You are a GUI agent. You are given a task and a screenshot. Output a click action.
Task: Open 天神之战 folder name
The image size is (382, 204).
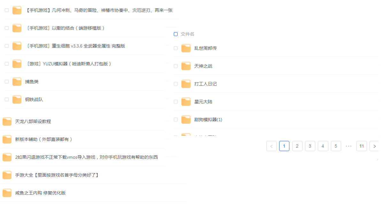tap(203, 66)
